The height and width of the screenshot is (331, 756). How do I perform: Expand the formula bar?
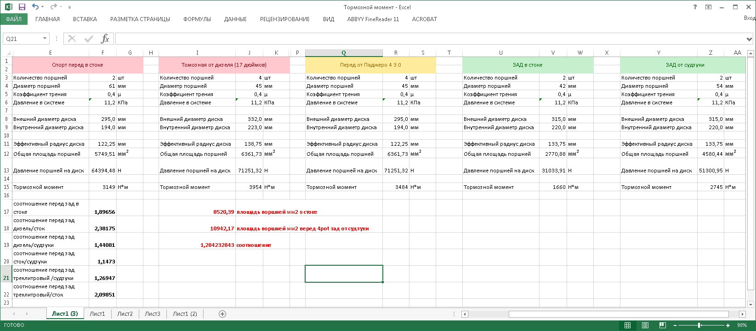750,39
